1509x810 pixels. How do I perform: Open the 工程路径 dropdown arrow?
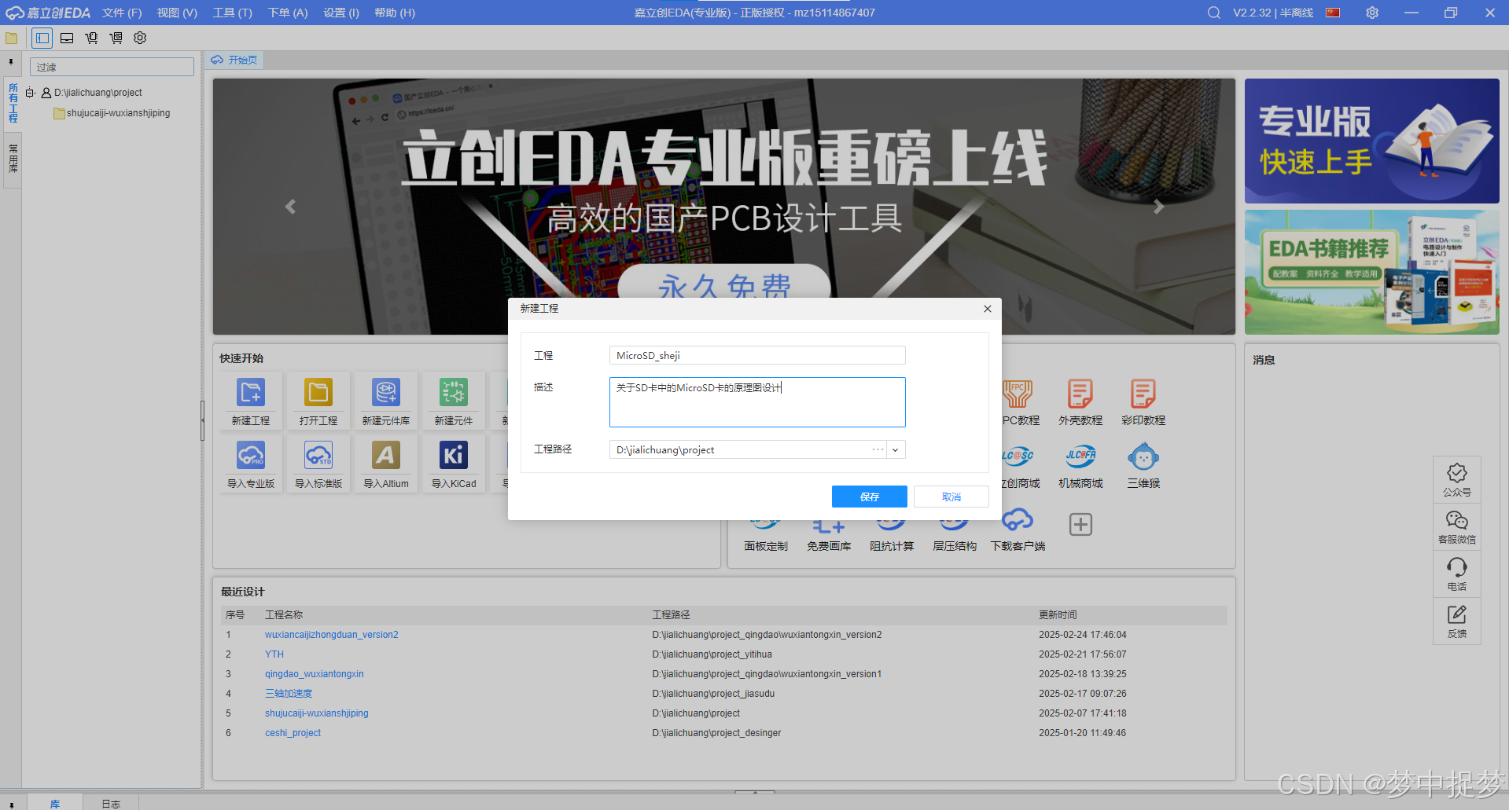896,450
